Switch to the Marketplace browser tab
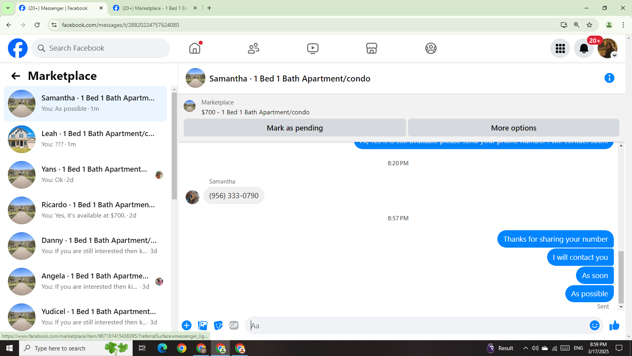 point(155,8)
